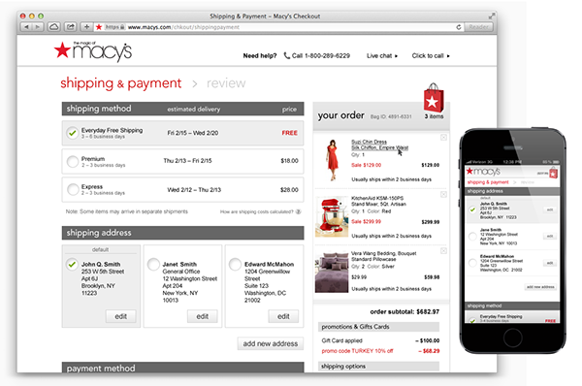The height and width of the screenshot is (386, 582).
Task: Click the browser back arrow button
Action: [x=26, y=27]
